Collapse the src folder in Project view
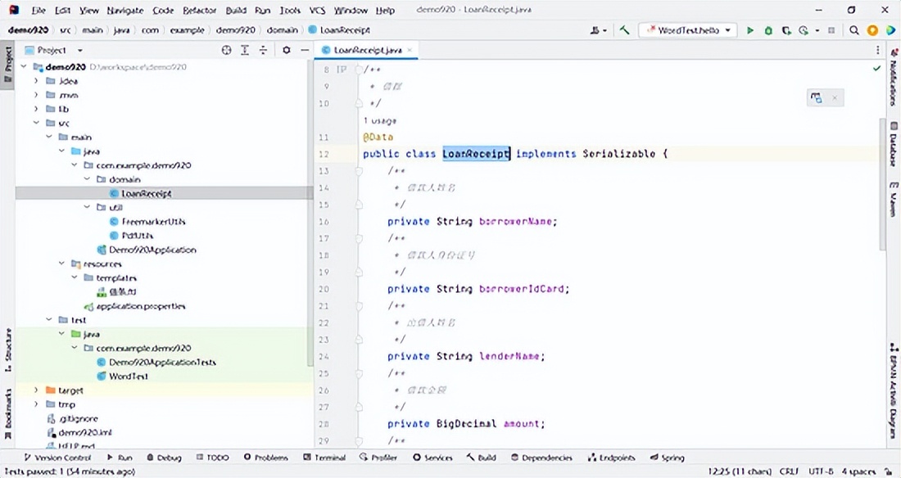Viewport: 901px width, 478px height. [x=35, y=123]
